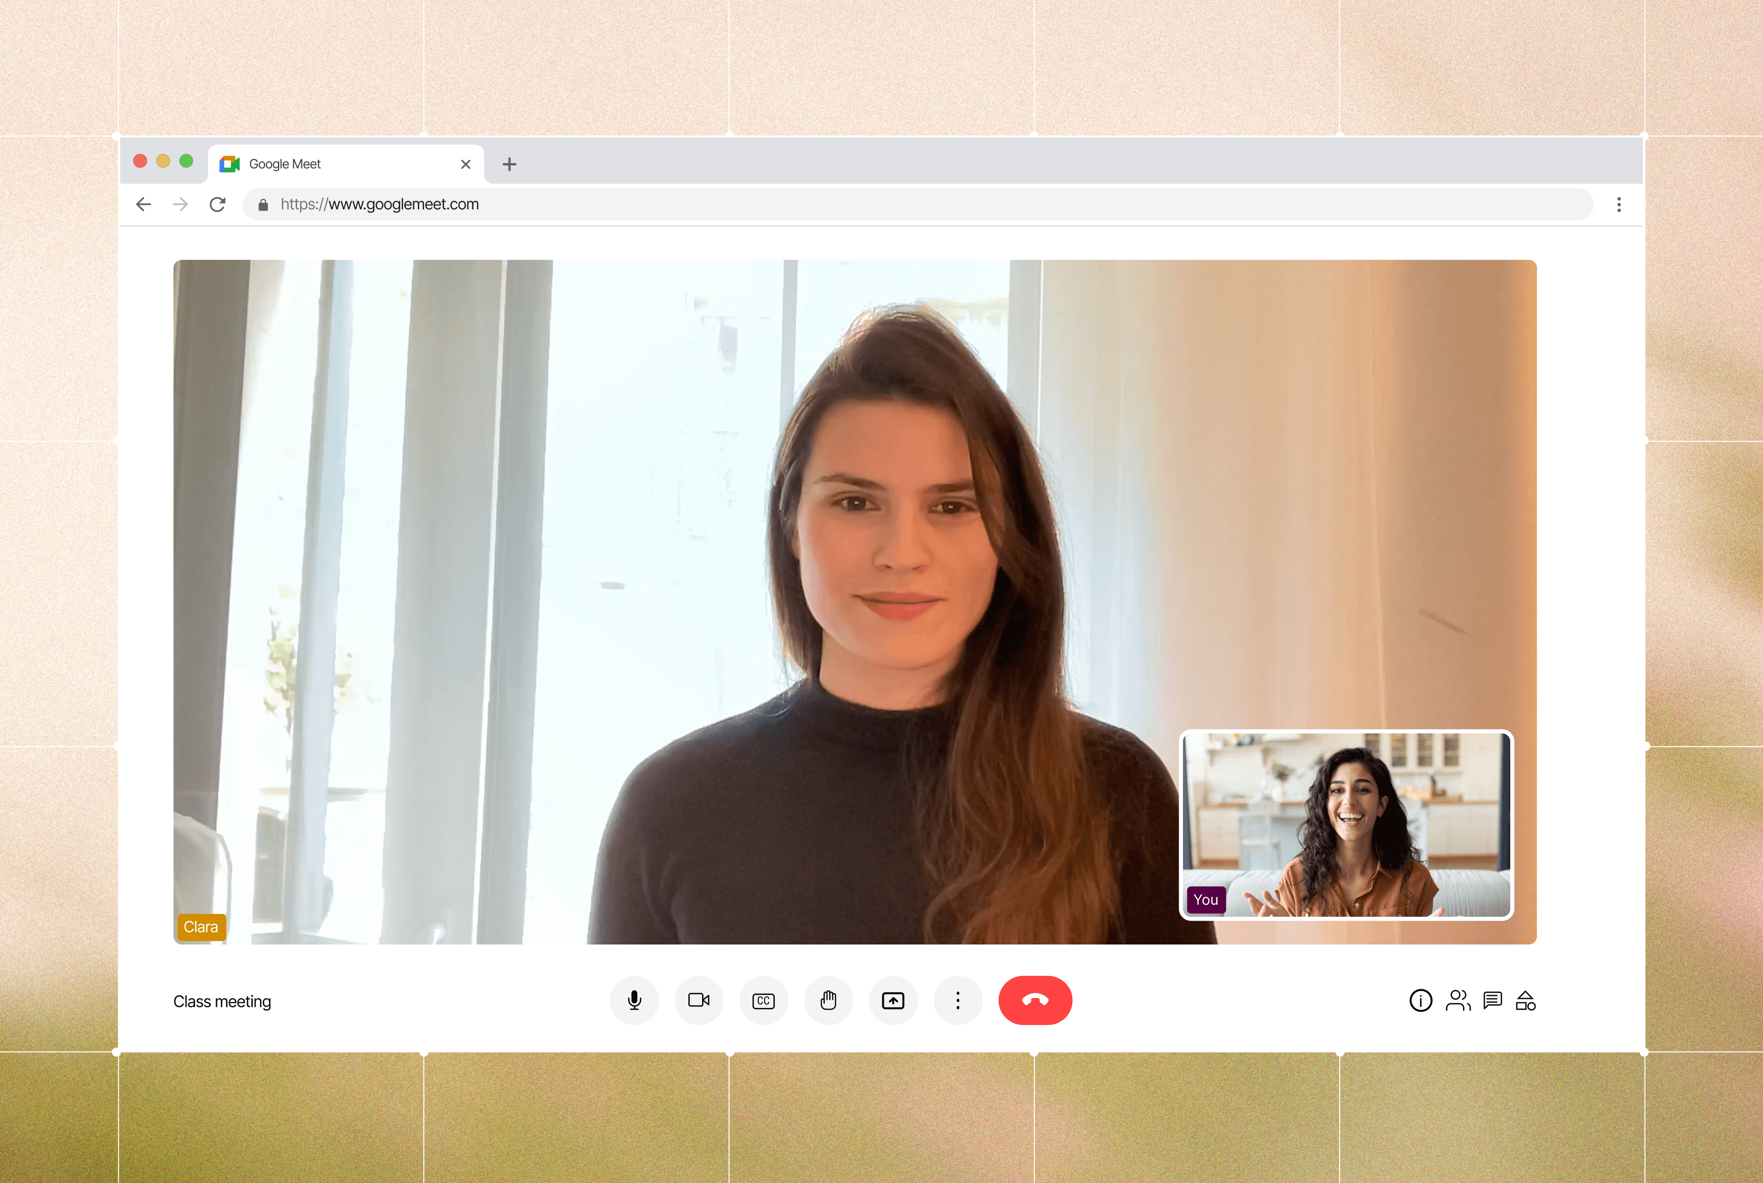Click the browser forward arrow
The height and width of the screenshot is (1183, 1763).
click(180, 205)
